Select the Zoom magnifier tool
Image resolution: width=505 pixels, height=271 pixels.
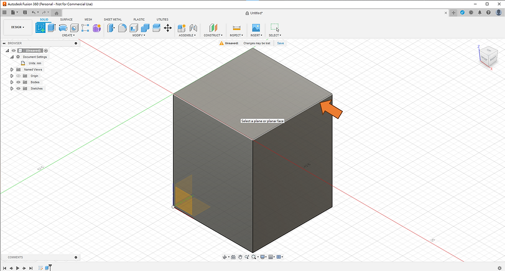(247, 257)
